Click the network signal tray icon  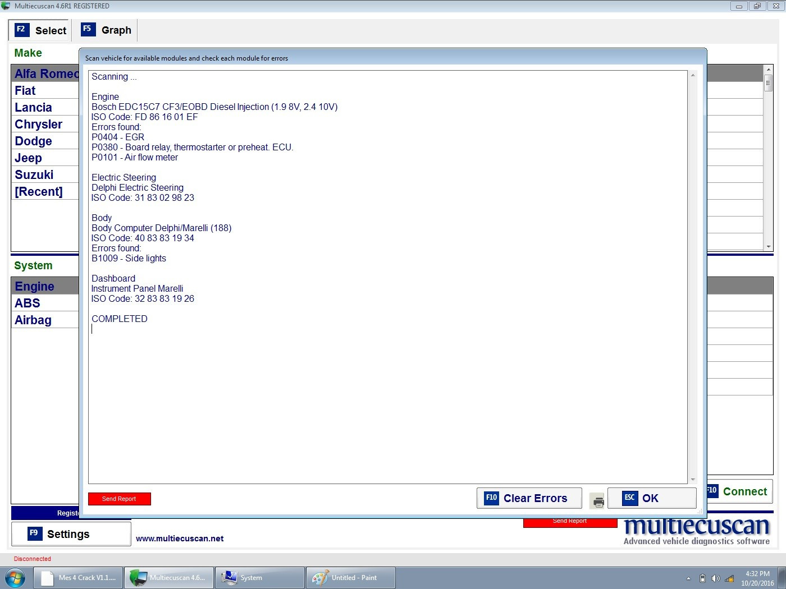pyautogui.click(x=729, y=578)
